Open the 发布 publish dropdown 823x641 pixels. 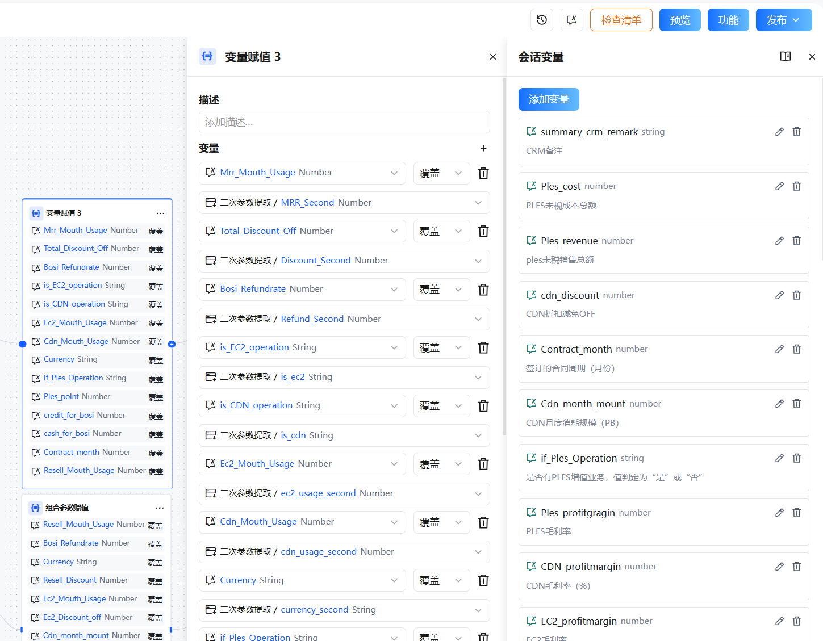(x=784, y=19)
